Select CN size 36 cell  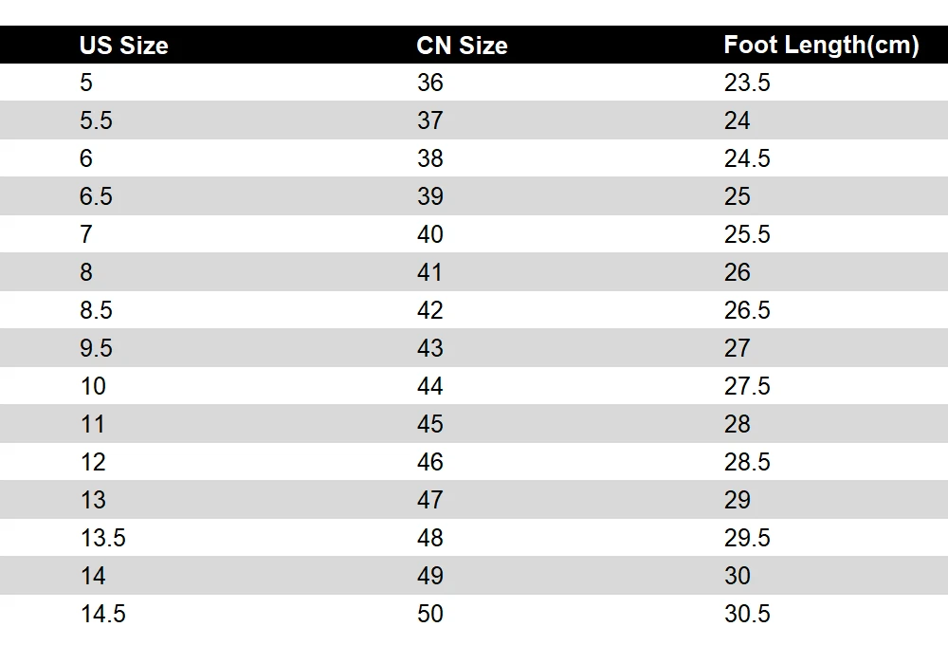click(430, 83)
